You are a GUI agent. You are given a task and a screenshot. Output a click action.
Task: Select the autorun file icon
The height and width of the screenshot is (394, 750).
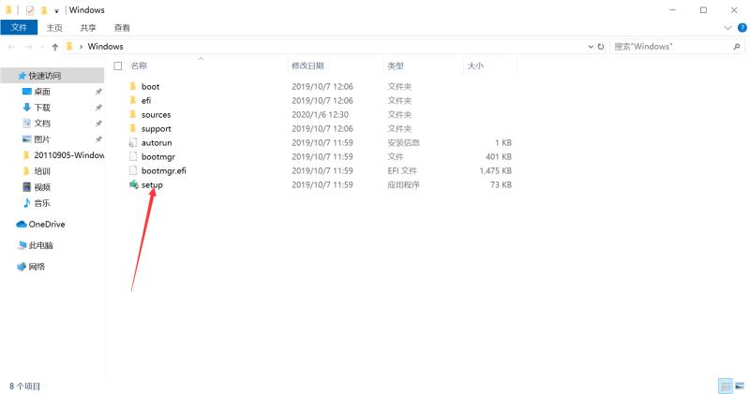(133, 142)
